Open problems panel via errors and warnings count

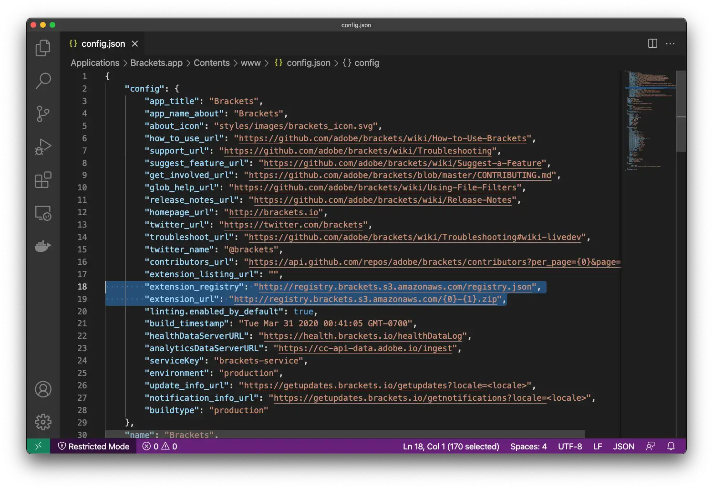pyautogui.click(x=160, y=446)
